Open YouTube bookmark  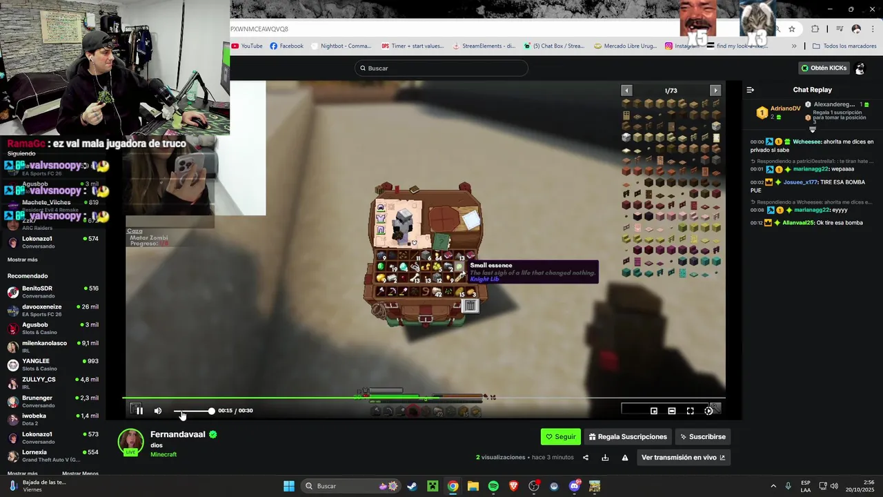point(247,46)
